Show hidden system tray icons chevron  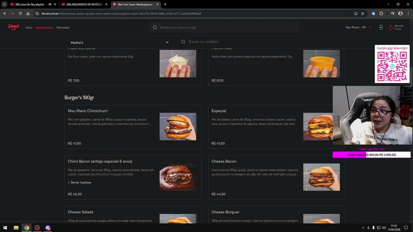[x=363, y=228]
